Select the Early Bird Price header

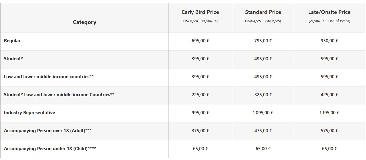201,12
